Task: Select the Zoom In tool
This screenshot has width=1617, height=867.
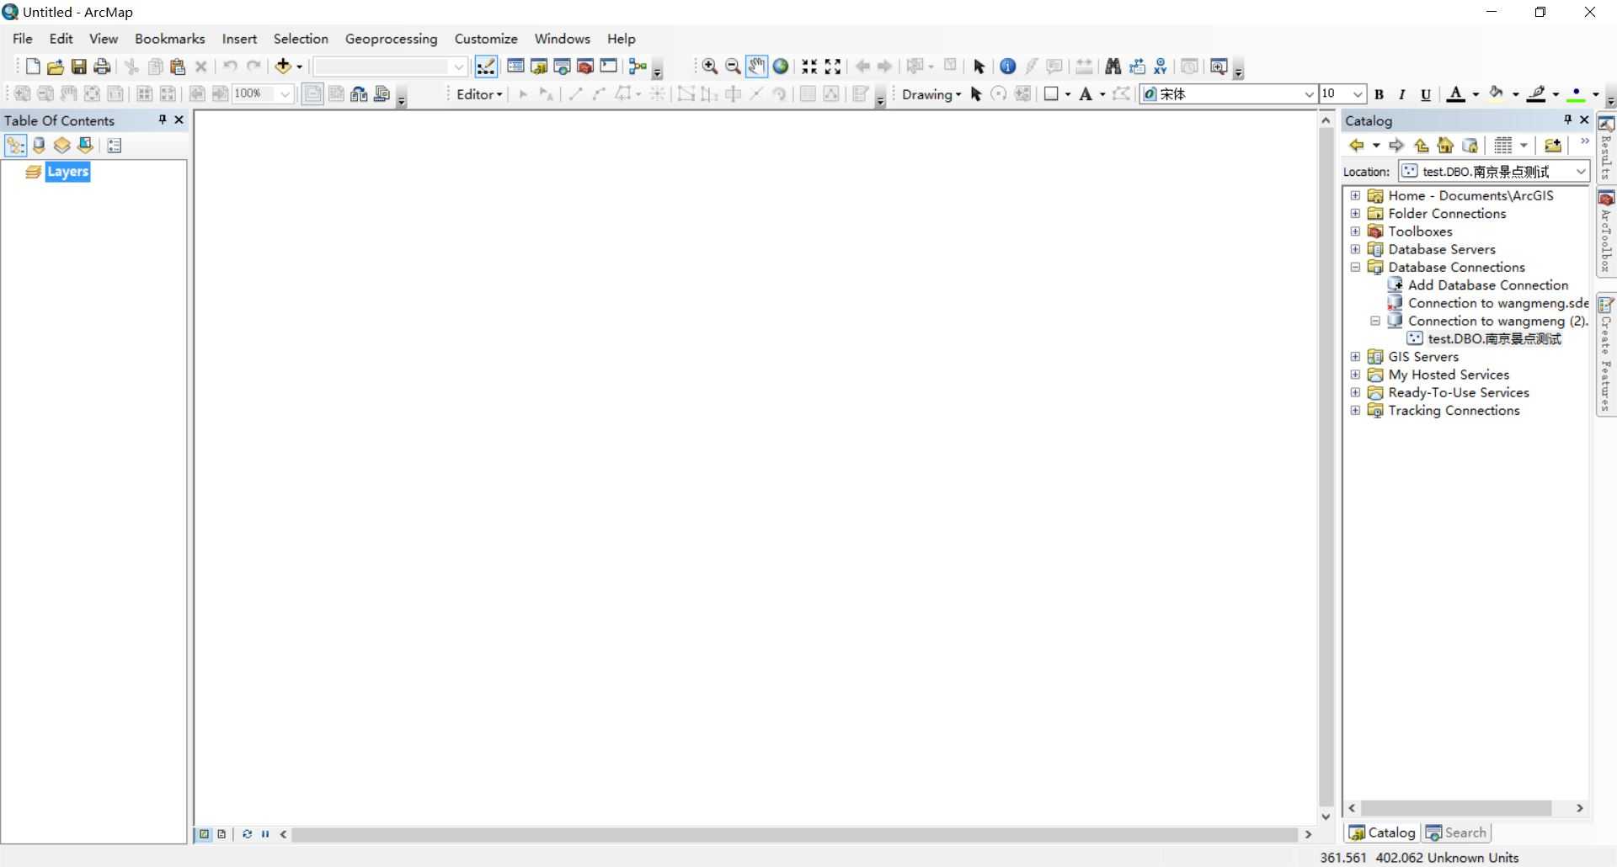Action: click(710, 66)
